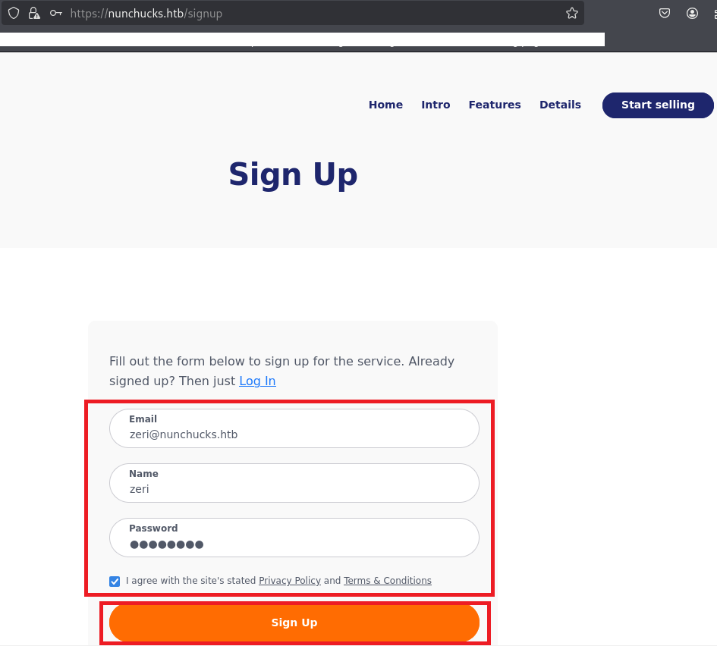The image size is (717, 646).
Task: Click the tracking protection shield icon
Action: coord(14,13)
